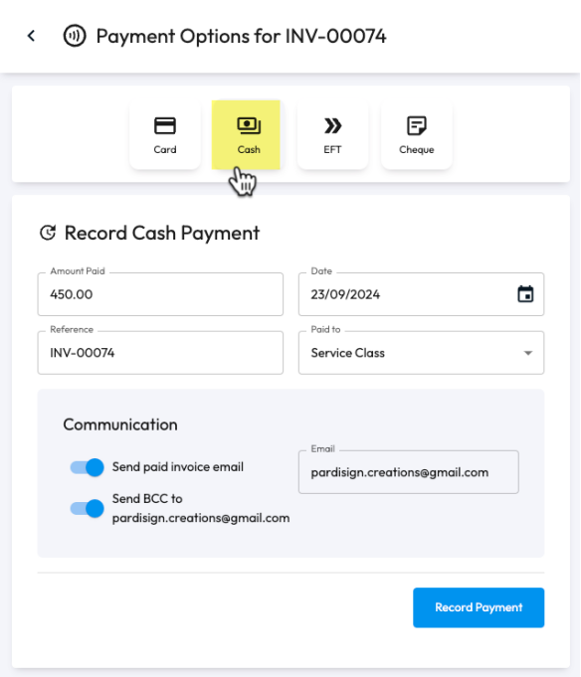The width and height of the screenshot is (581, 677).
Task: Click the Cash tab label
Action: 249,150
